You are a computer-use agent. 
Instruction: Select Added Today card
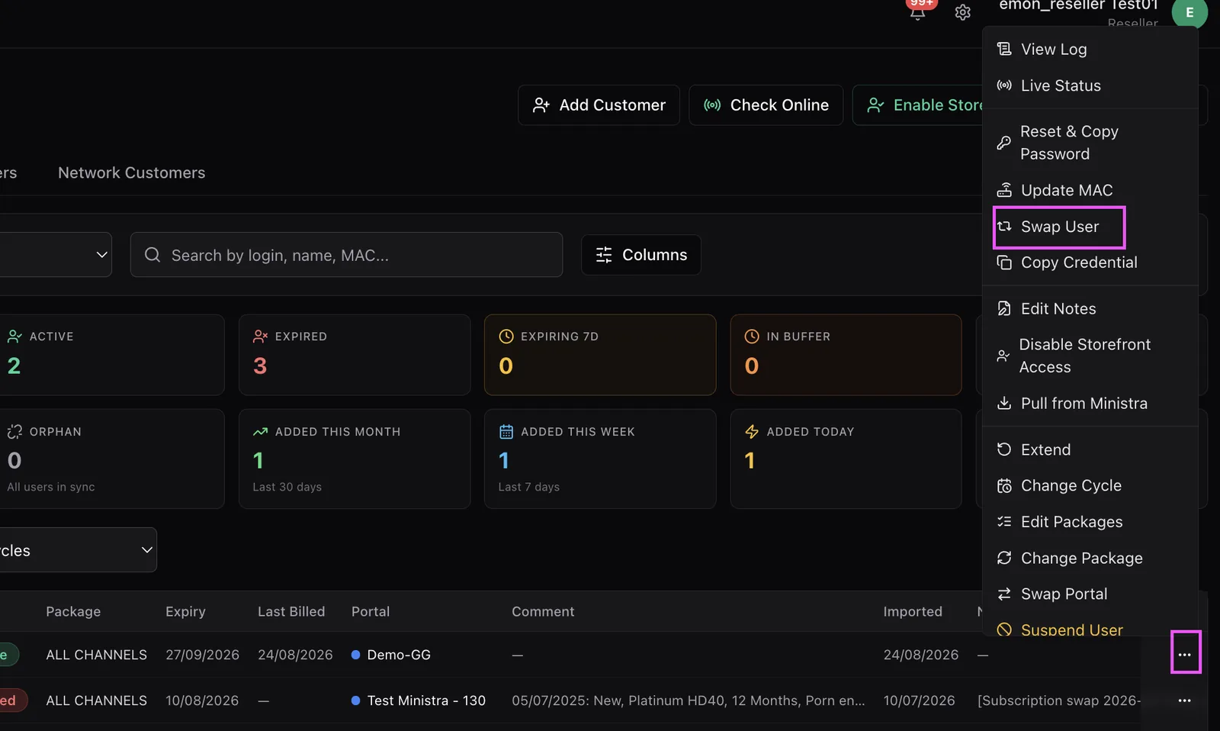tap(846, 459)
